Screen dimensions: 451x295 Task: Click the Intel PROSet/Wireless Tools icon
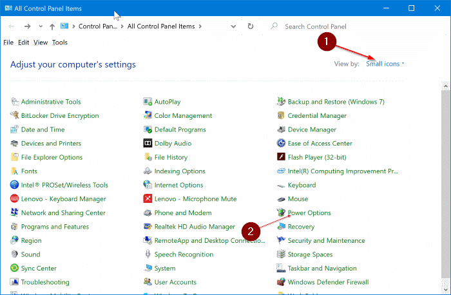[14, 185]
